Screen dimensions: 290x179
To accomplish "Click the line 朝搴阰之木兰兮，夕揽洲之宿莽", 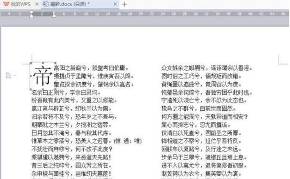I will (72, 125).
